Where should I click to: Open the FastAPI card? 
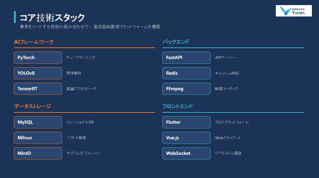point(186,58)
